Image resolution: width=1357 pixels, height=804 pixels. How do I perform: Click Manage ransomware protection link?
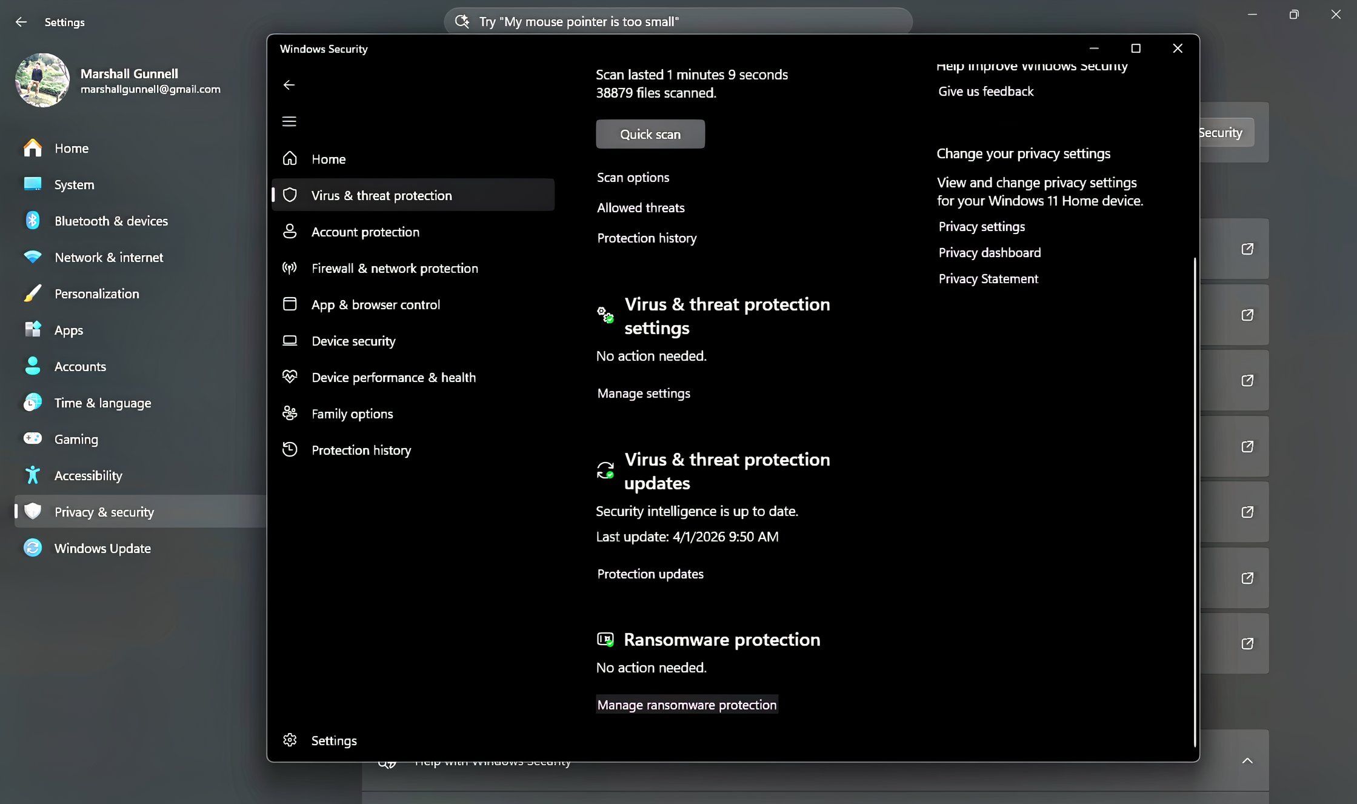point(687,705)
